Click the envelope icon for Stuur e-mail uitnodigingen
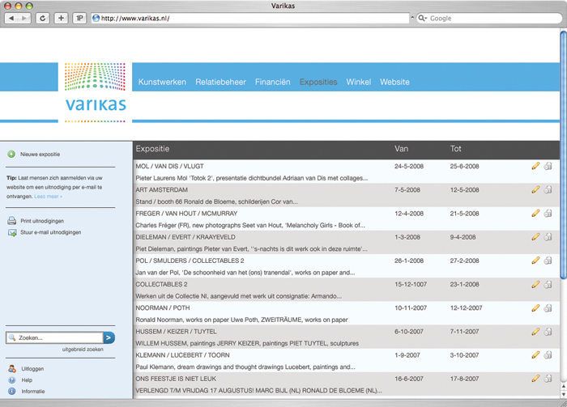 pyautogui.click(x=12, y=232)
